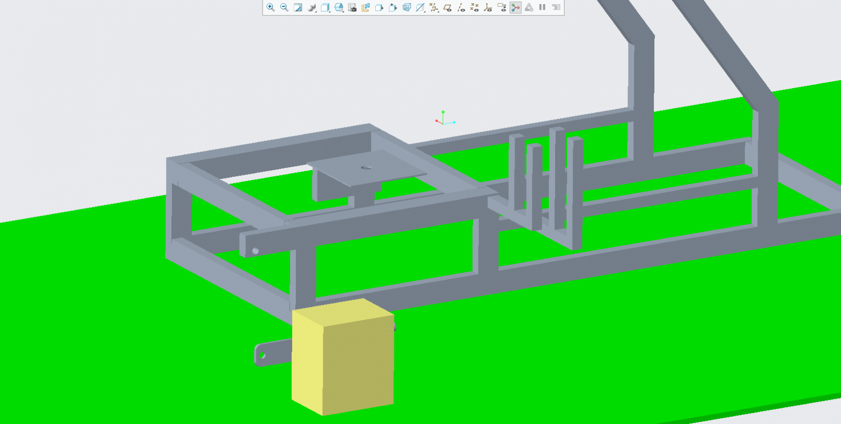841x424 pixels.
Task: Click the pause button in toolbar
Action: pyautogui.click(x=542, y=7)
